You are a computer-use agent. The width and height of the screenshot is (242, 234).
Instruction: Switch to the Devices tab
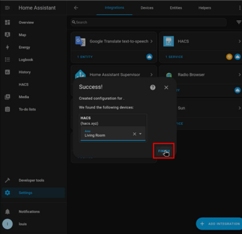coord(147,8)
